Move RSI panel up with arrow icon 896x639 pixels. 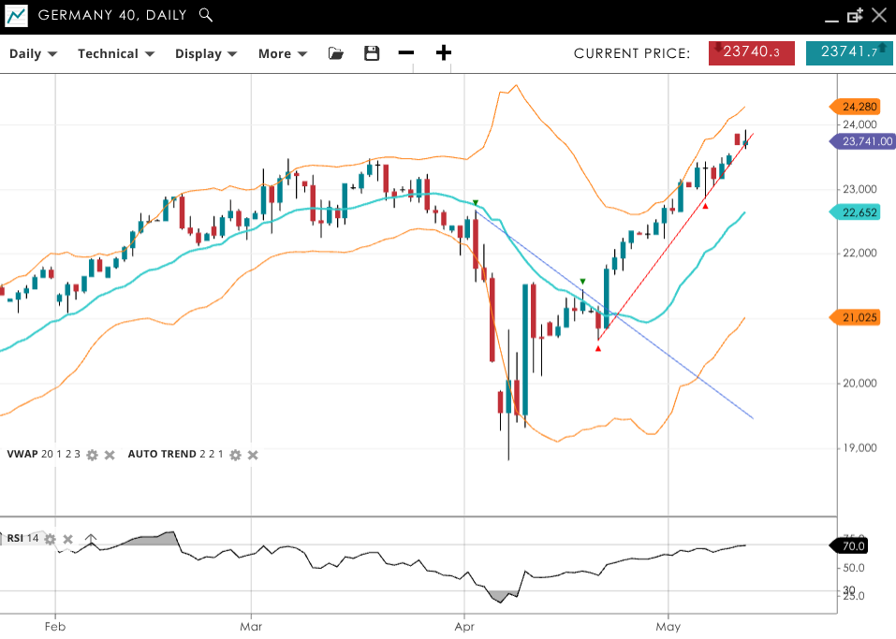(x=91, y=539)
